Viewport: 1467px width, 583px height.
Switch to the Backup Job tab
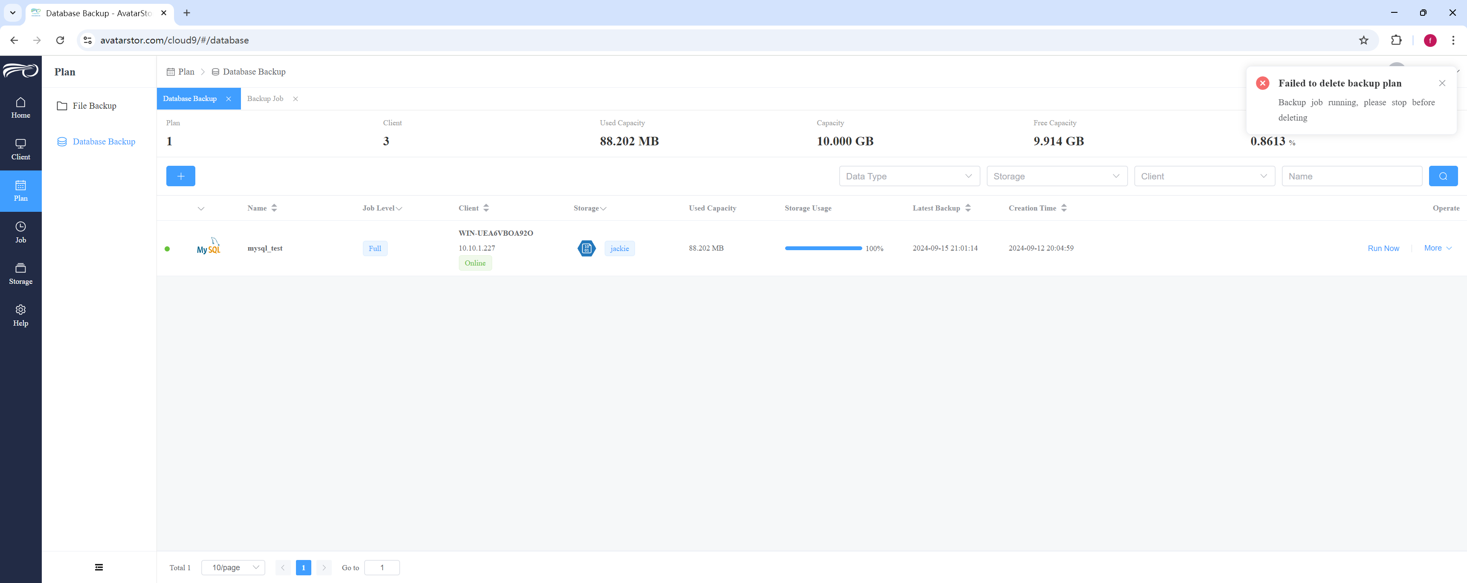point(265,98)
